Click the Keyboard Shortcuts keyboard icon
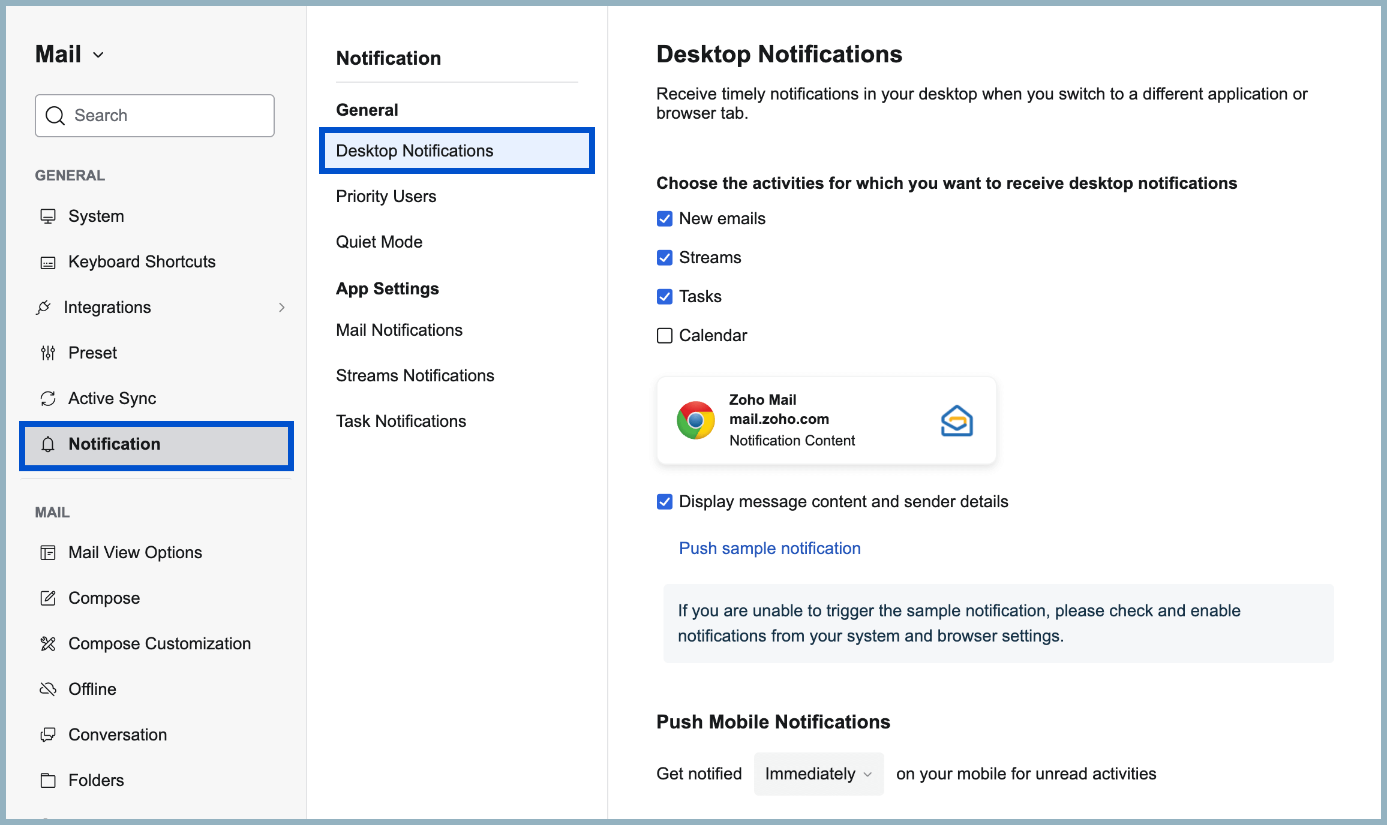 pyautogui.click(x=48, y=262)
